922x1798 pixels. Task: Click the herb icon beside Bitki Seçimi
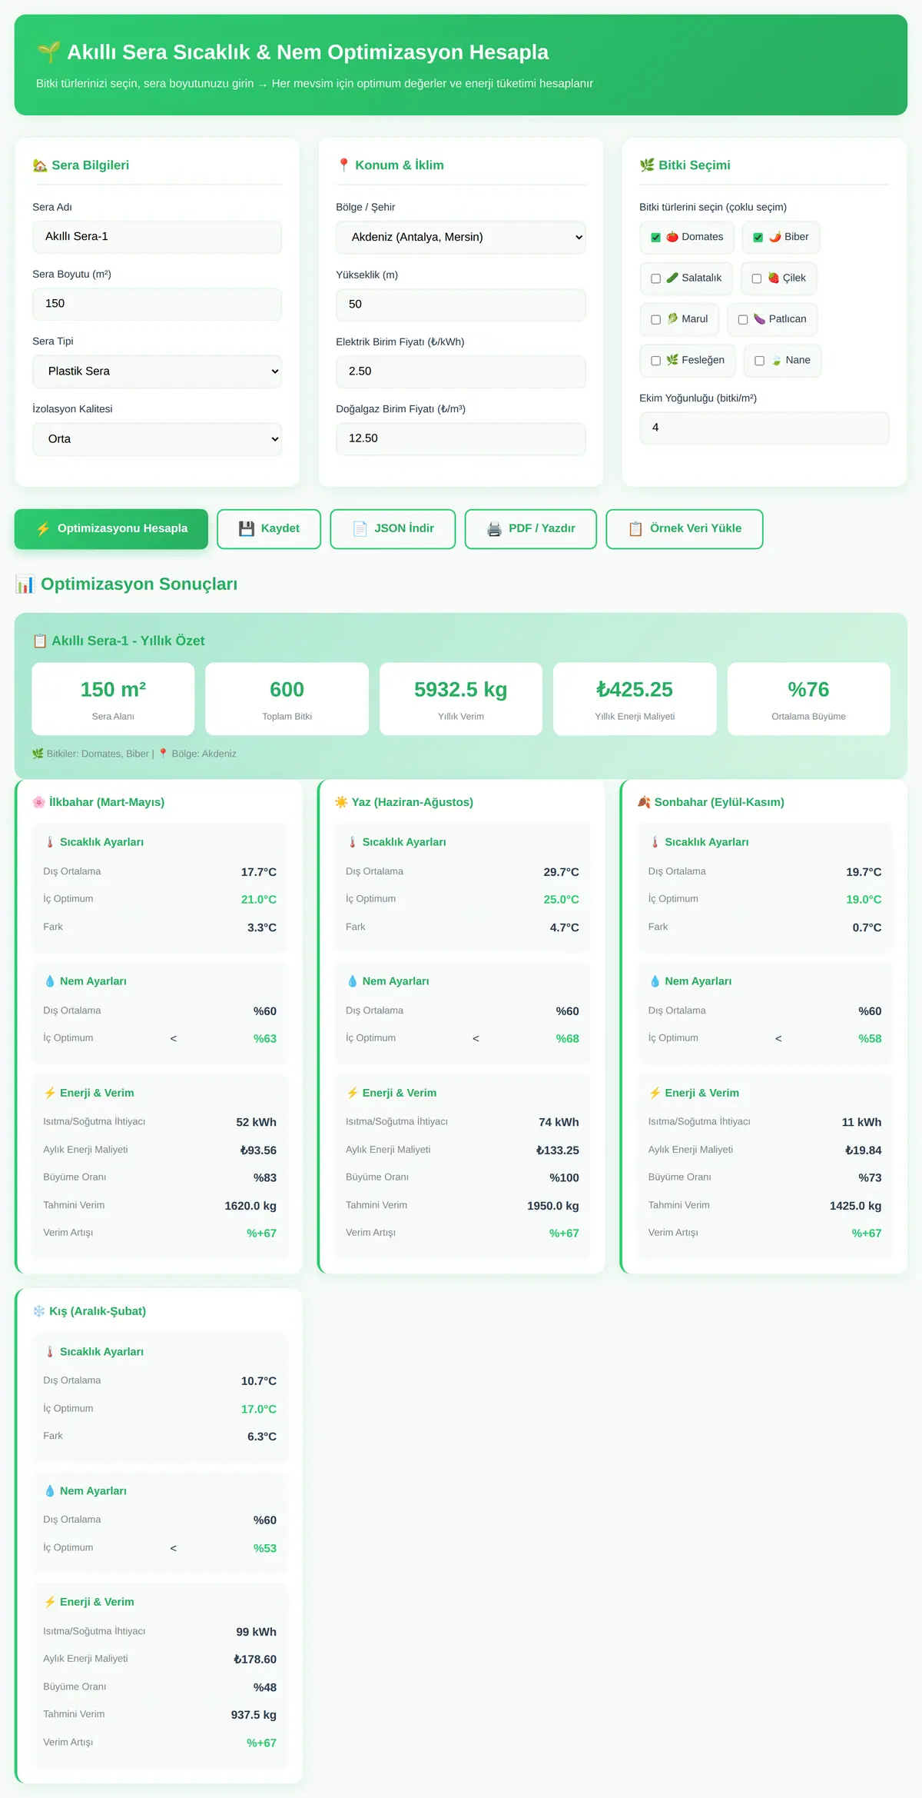click(647, 165)
